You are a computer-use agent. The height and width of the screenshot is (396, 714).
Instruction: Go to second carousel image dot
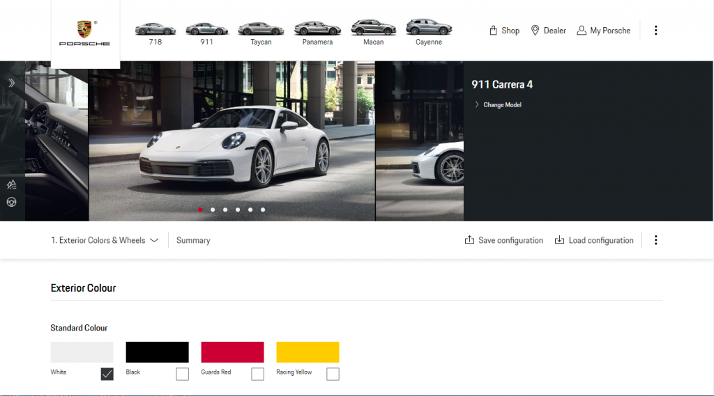(x=213, y=209)
